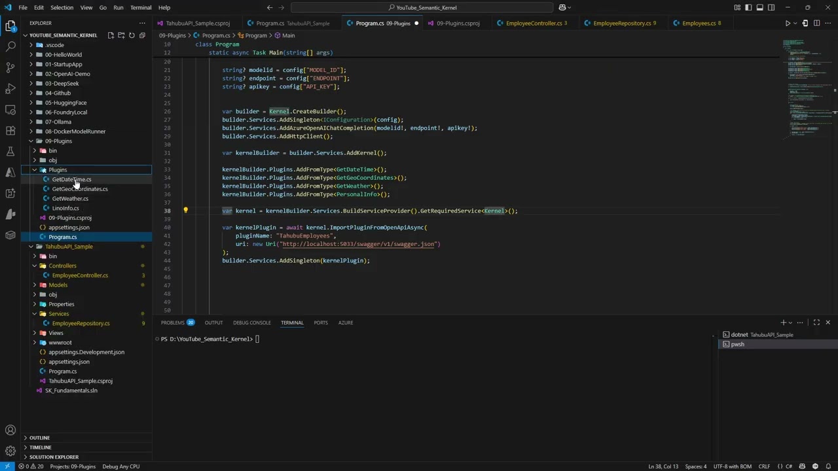Viewport: 838px width, 471px height.
Task: Click Debug Any CPU in status bar
Action: [120, 466]
